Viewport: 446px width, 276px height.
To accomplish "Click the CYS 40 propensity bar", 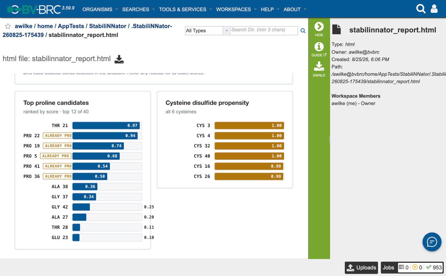I will tap(249, 156).
